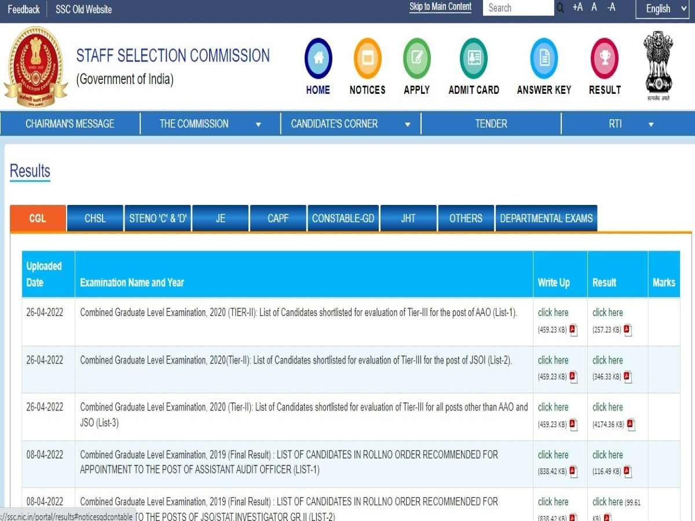Switch to the OTHERS tab
The height and width of the screenshot is (521, 695).
pos(466,218)
